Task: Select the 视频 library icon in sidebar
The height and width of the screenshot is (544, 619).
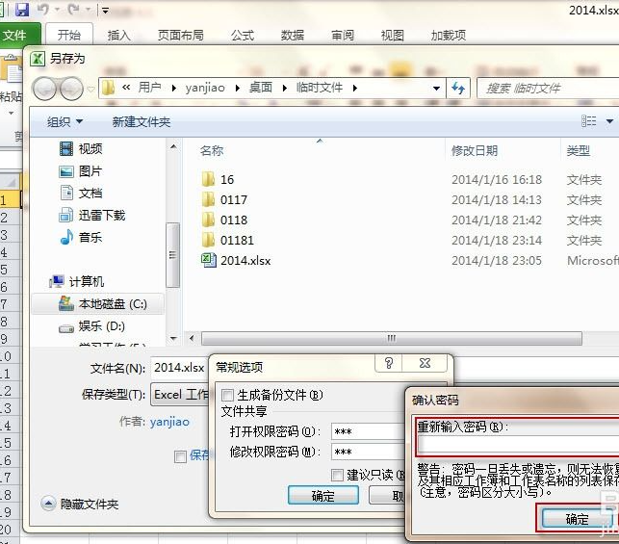Action: (66, 148)
